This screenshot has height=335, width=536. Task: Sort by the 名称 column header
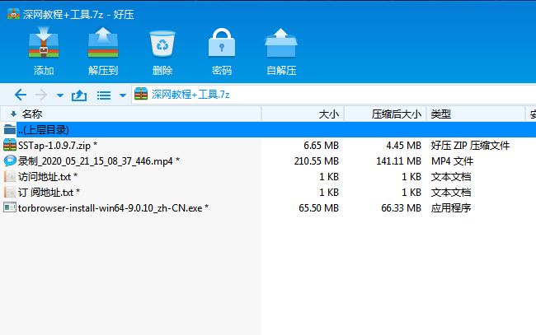(32, 114)
